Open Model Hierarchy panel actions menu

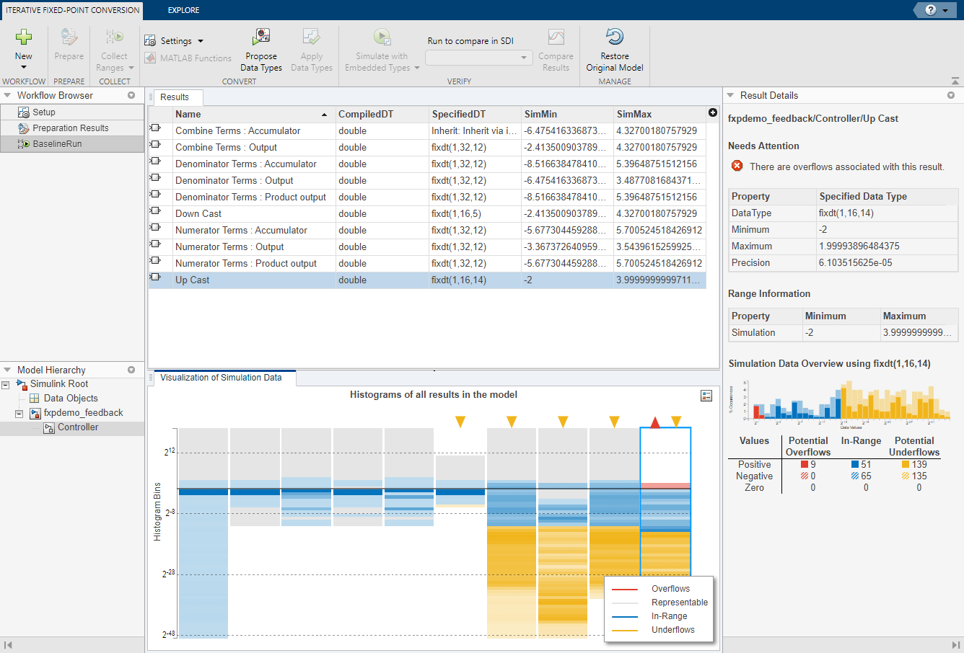(131, 370)
